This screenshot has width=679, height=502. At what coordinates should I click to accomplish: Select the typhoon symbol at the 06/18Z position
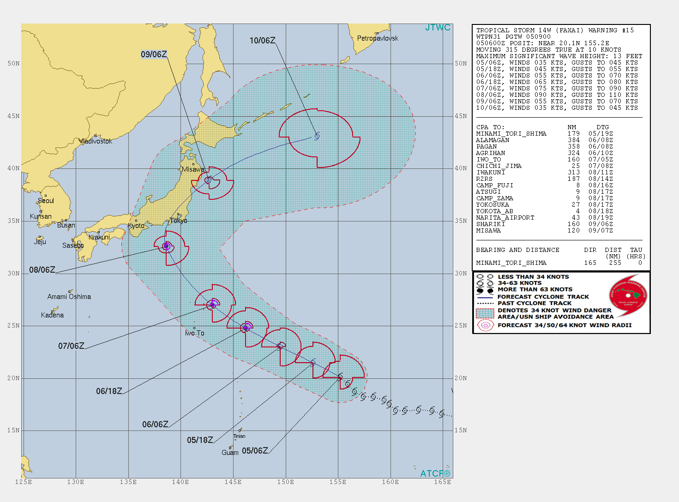(246, 327)
